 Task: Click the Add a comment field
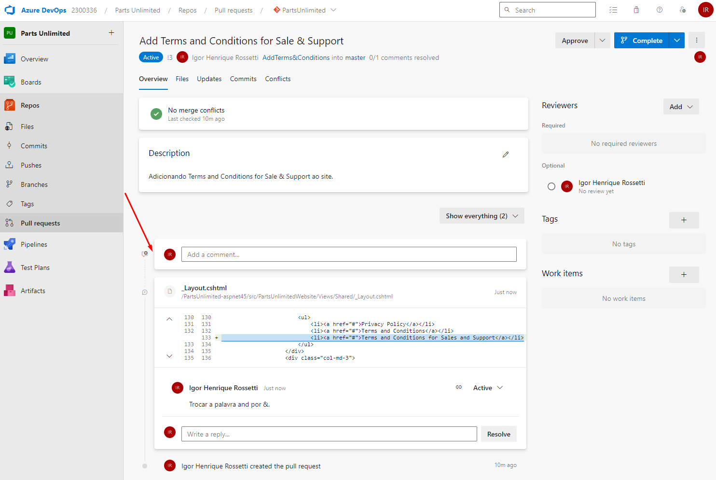coord(349,254)
